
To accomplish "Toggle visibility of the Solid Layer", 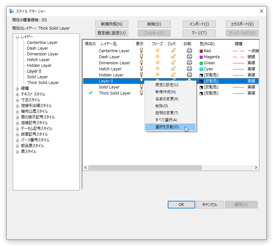I will 141,87.
